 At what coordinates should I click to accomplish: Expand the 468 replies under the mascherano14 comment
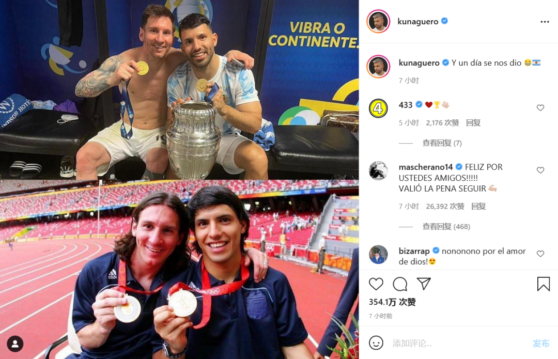pos(446,227)
